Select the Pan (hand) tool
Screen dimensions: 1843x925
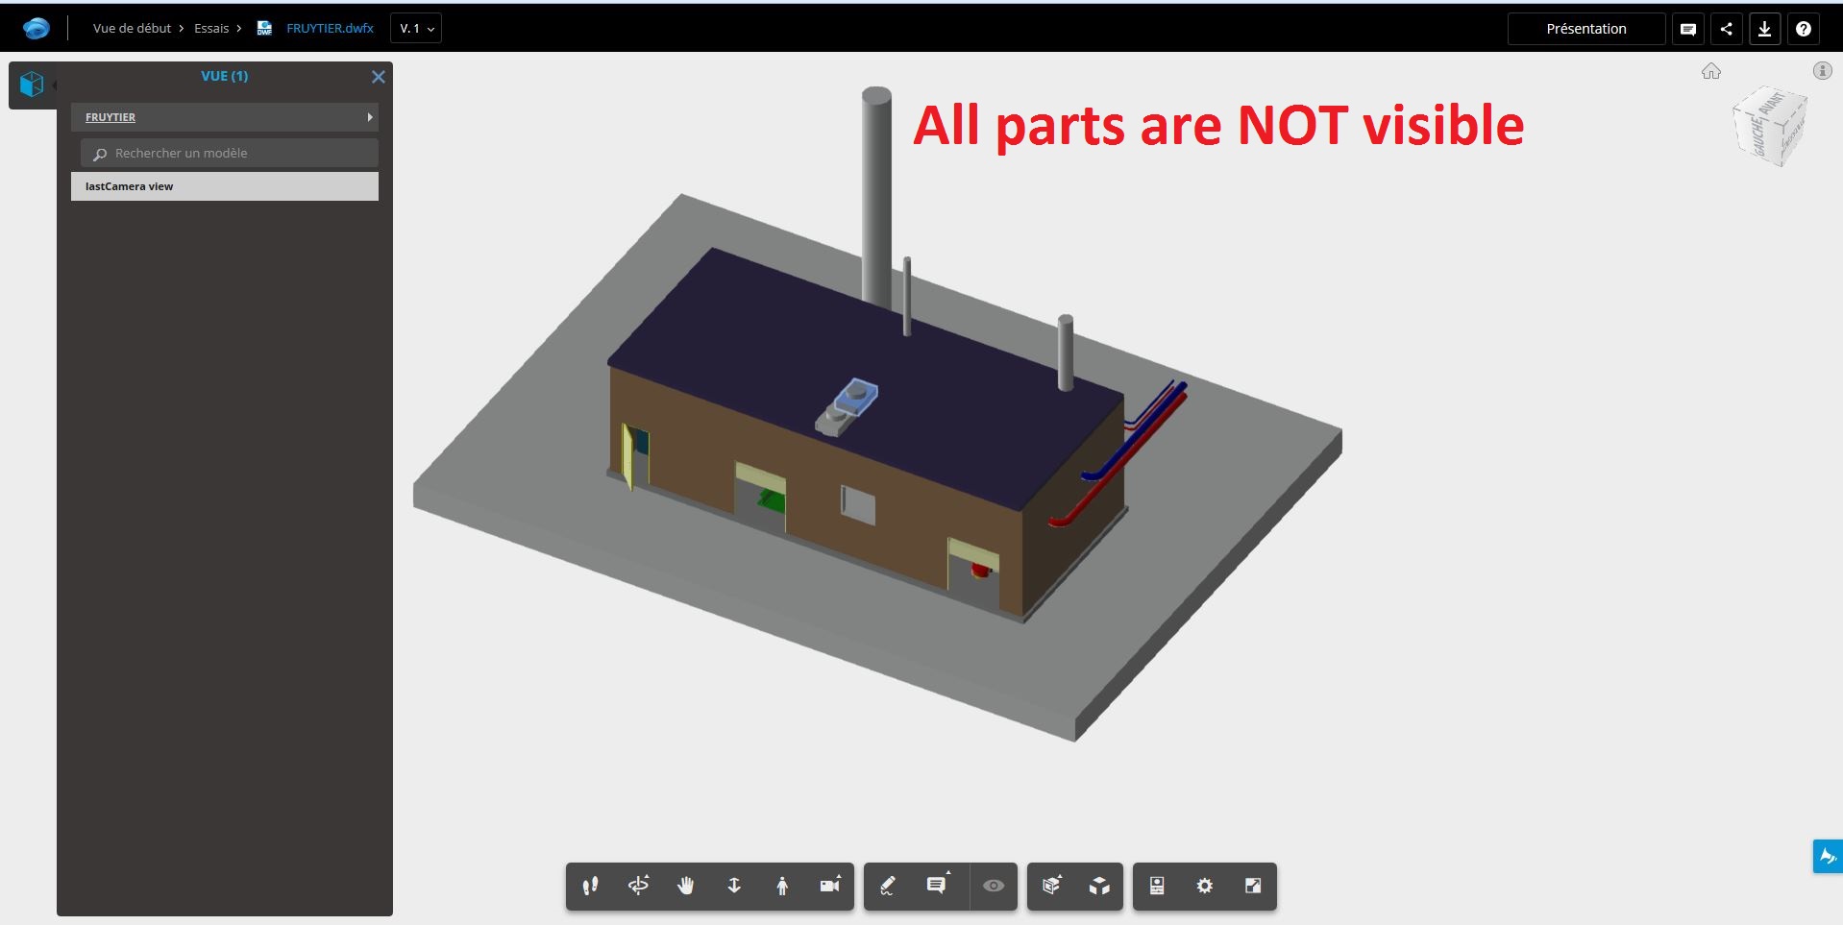click(x=685, y=887)
